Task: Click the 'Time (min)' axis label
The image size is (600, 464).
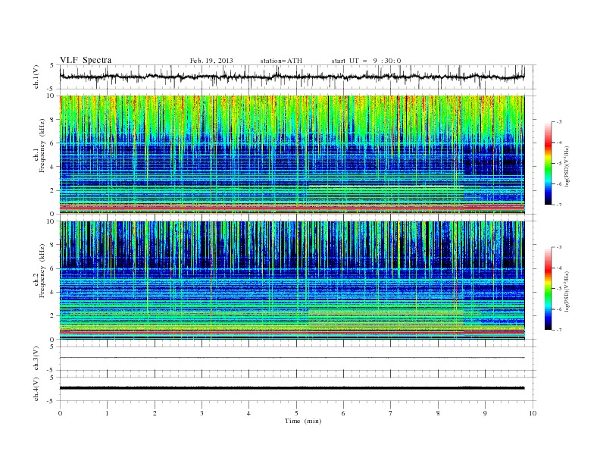Action: pyautogui.click(x=303, y=421)
